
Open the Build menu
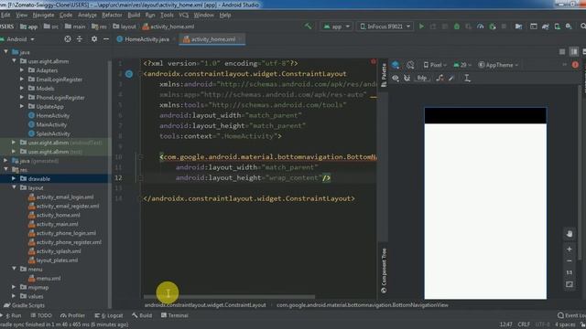pyautogui.click(x=134, y=15)
